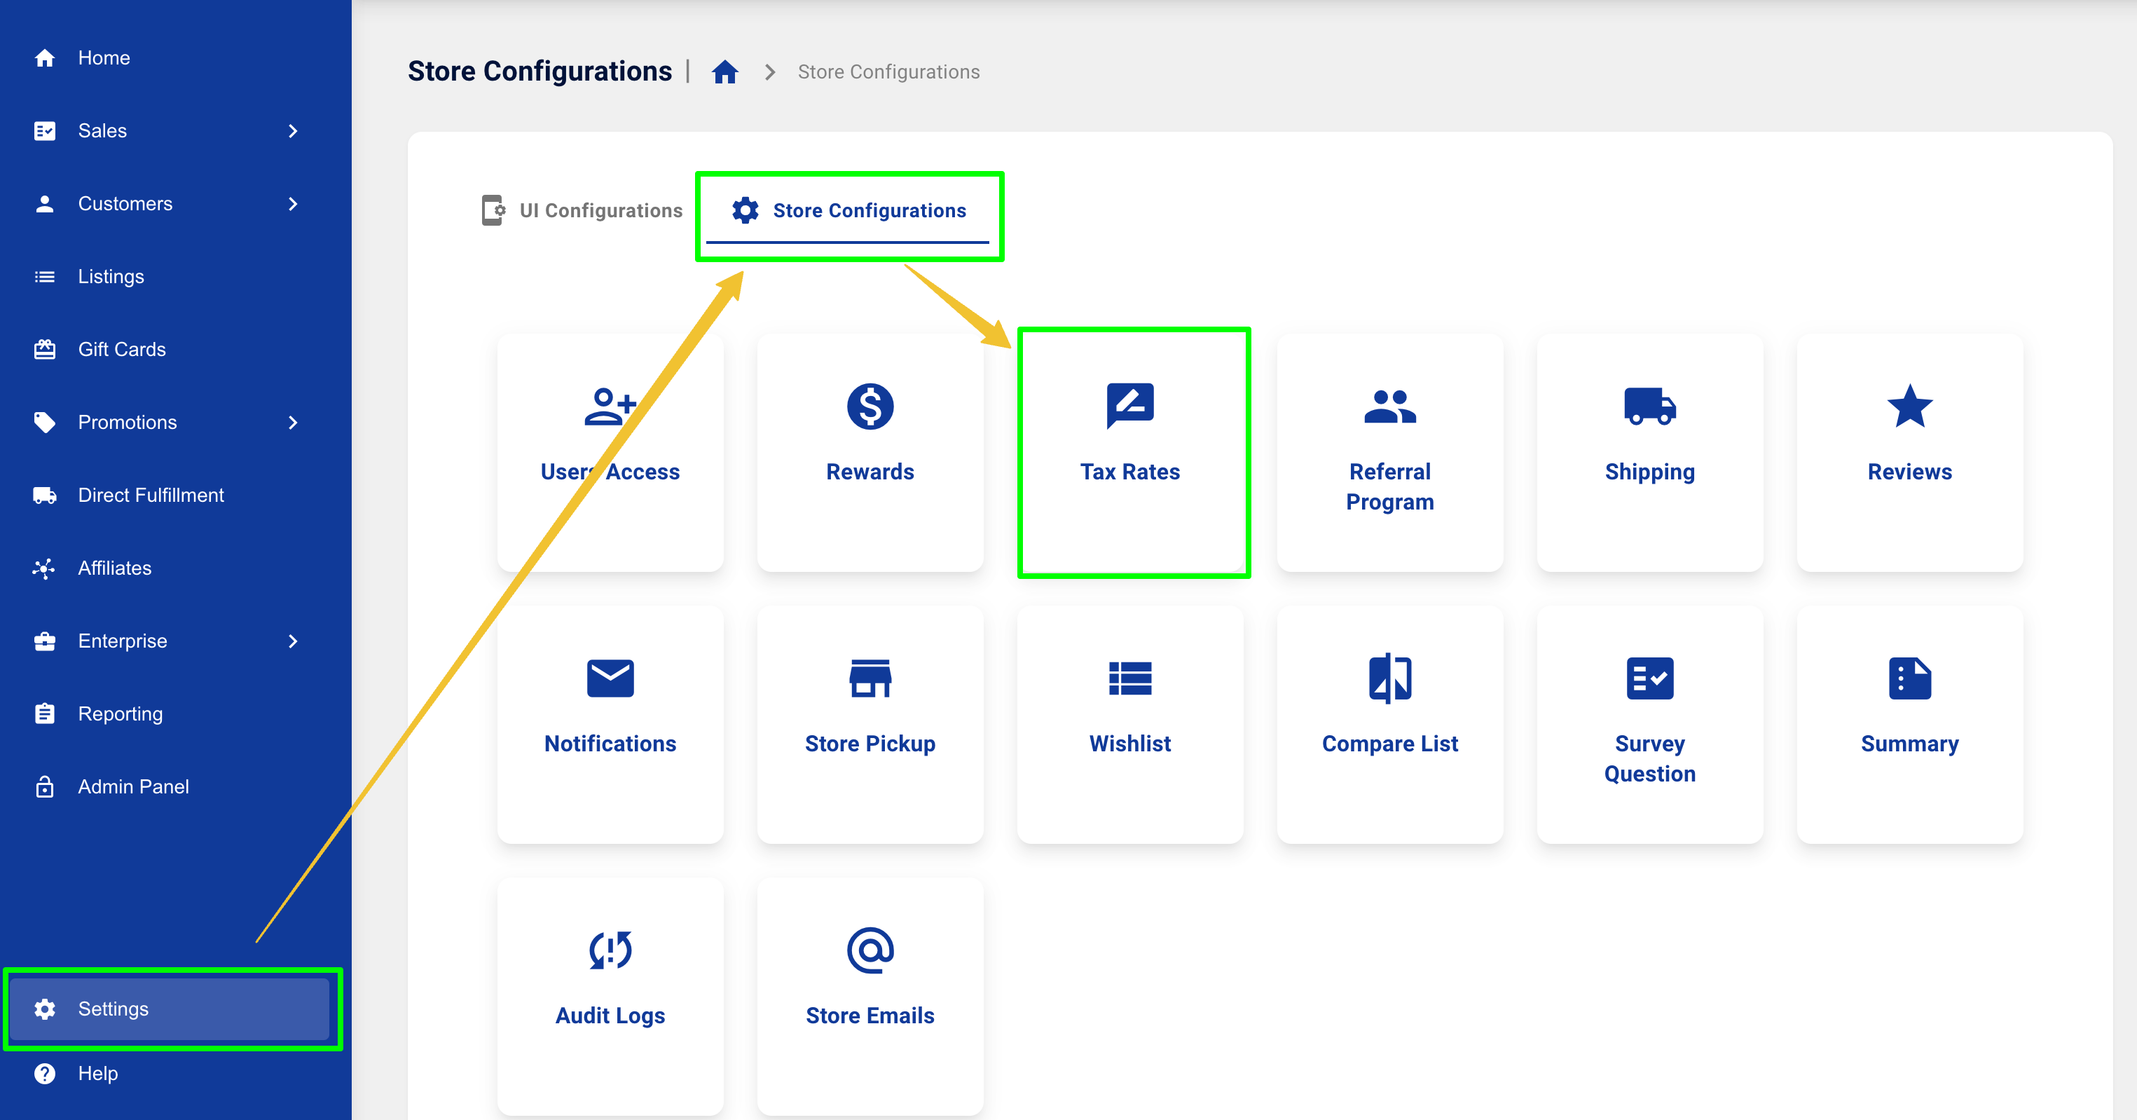
Task: Switch to UI Configurations tab
Action: click(582, 211)
